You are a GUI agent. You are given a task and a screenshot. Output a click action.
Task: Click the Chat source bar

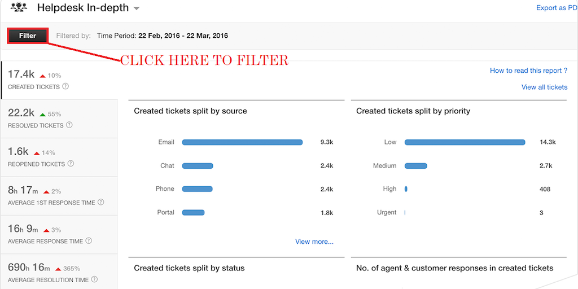point(198,166)
